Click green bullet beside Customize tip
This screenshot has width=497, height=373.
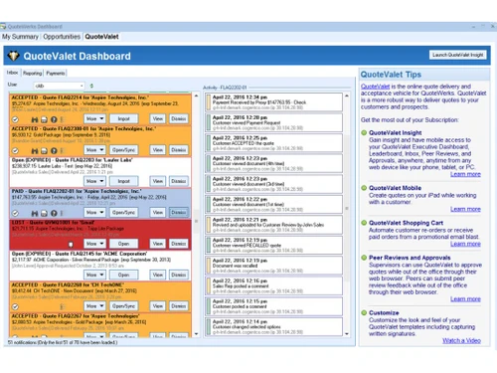[x=364, y=312]
